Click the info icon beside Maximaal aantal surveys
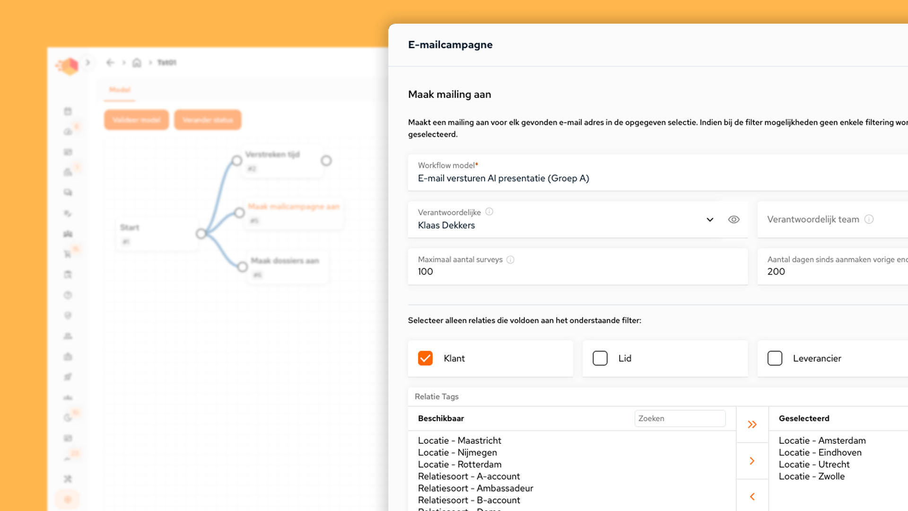908x511 pixels. [510, 260]
